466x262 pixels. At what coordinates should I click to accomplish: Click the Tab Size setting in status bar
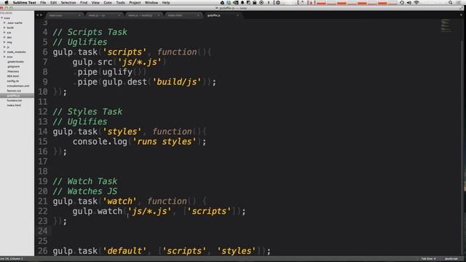point(428,259)
